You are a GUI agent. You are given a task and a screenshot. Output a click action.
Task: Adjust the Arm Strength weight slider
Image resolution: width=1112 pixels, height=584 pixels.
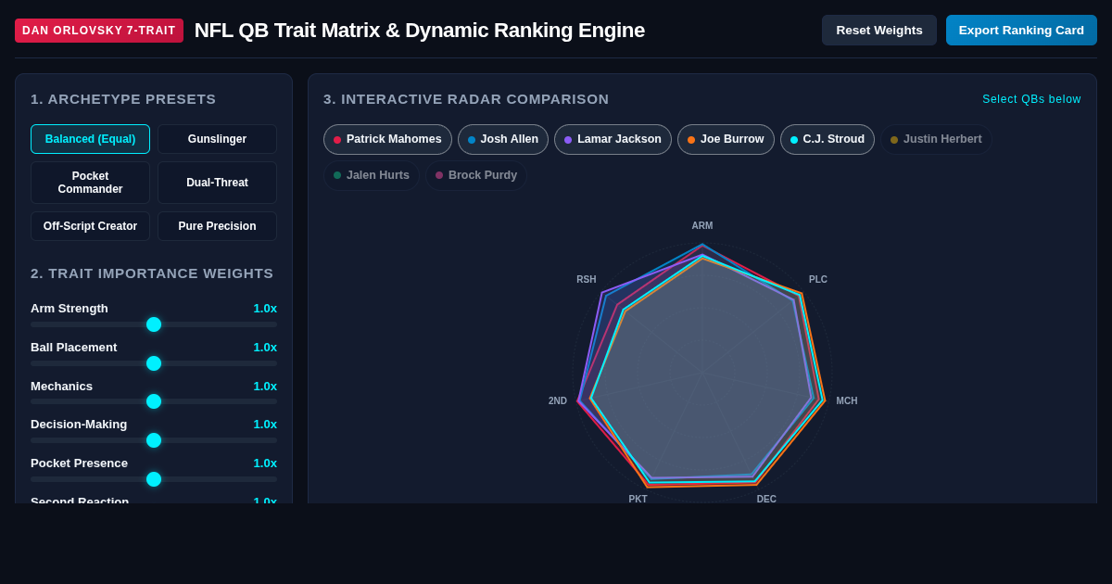pyautogui.click(x=154, y=324)
